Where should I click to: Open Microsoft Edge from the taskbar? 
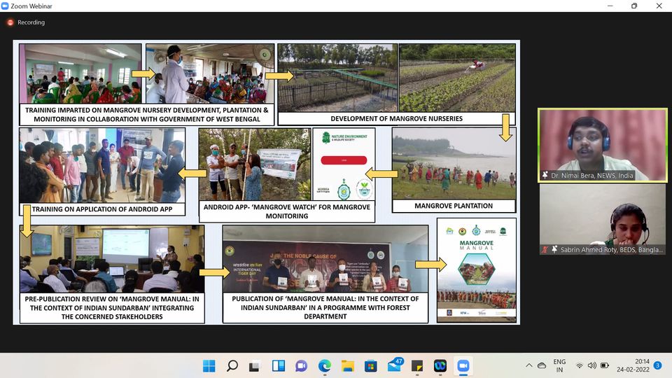click(x=324, y=365)
